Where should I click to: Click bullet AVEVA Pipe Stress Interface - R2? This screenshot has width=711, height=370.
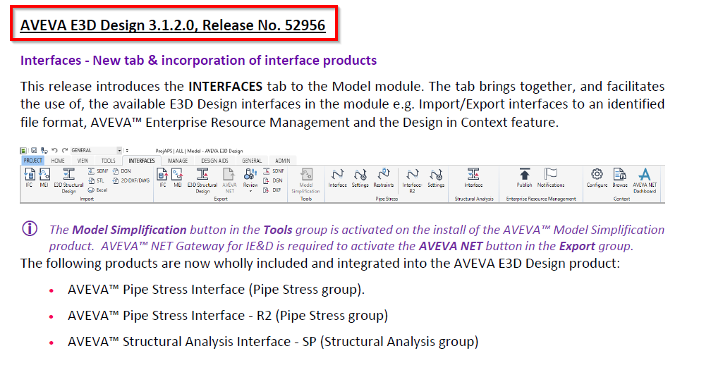click(228, 316)
